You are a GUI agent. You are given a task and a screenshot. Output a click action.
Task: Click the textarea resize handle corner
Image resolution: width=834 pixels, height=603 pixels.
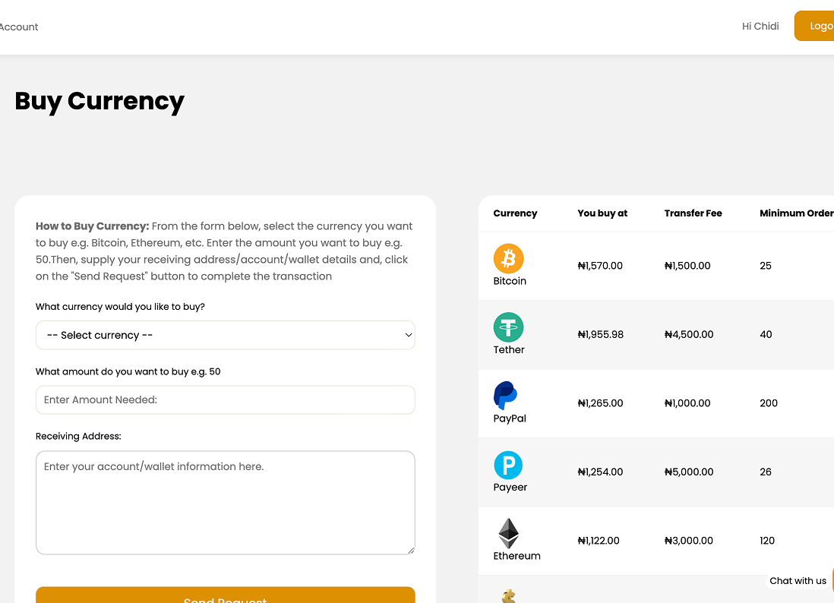(411, 551)
